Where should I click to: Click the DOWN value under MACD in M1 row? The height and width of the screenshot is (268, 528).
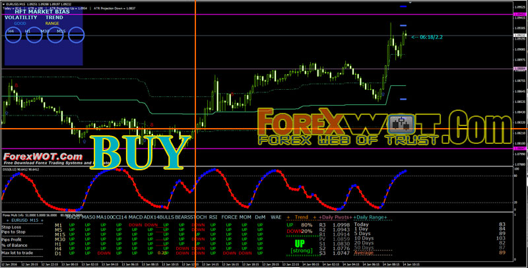point(135,225)
